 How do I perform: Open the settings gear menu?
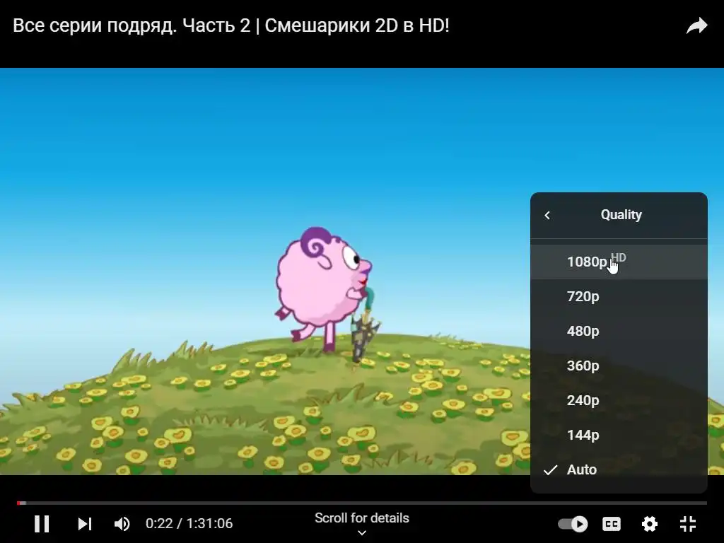point(650,524)
